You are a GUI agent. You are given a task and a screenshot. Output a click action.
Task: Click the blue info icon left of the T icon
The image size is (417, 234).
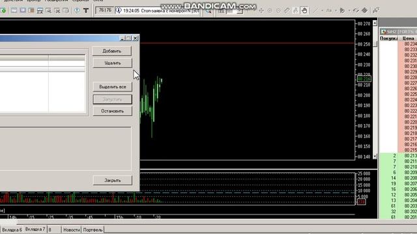[77, 10]
